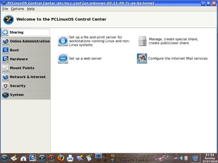Launch the pencil editor icon in taskbar
218x163 pixels.
click(x=14, y=158)
